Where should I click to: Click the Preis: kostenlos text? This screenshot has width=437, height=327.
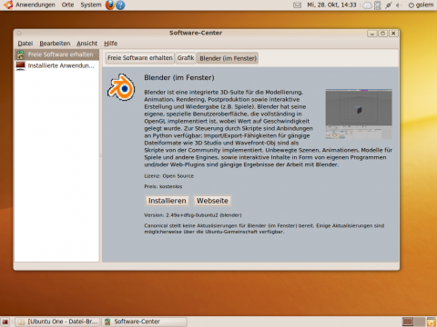pyautogui.click(x=163, y=186)
